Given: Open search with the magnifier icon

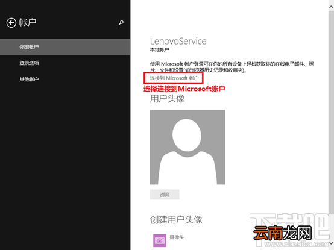Looking at the screenshot, I should coord(121,23).
